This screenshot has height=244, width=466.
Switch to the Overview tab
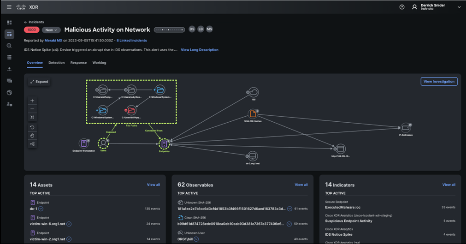35,63
